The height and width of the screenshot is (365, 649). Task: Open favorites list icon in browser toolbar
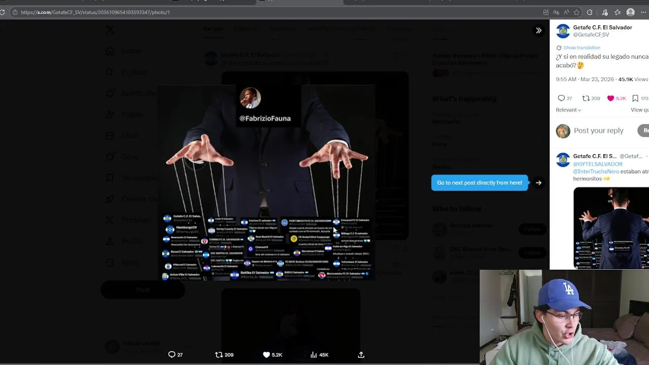[x=618, y=12]
